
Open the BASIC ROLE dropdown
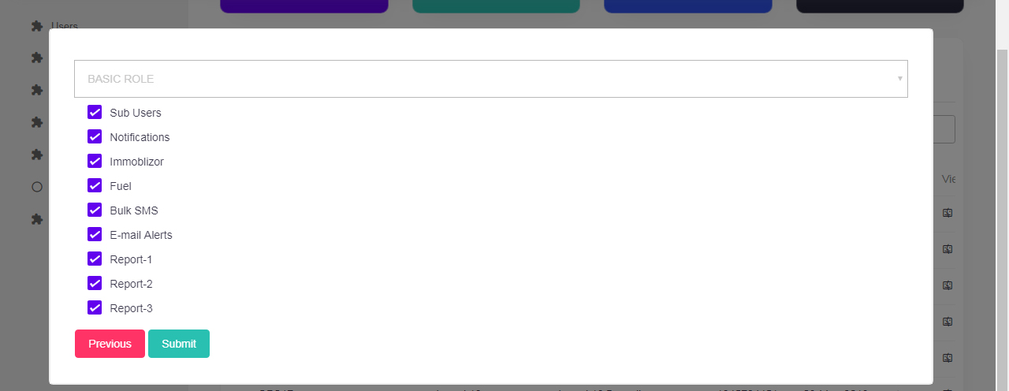pyautogui.click(x=490, y=79)
